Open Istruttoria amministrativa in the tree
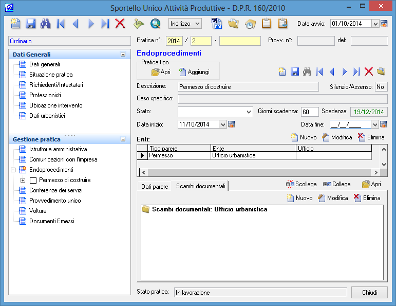The width and height of the screenshot is (396, 306). 58,149
